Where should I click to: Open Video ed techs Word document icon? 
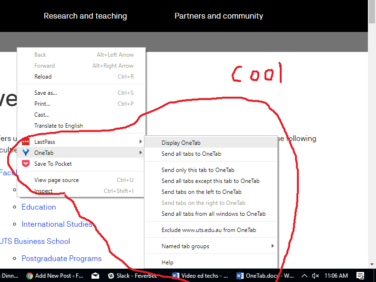click(x=176, y=276)
